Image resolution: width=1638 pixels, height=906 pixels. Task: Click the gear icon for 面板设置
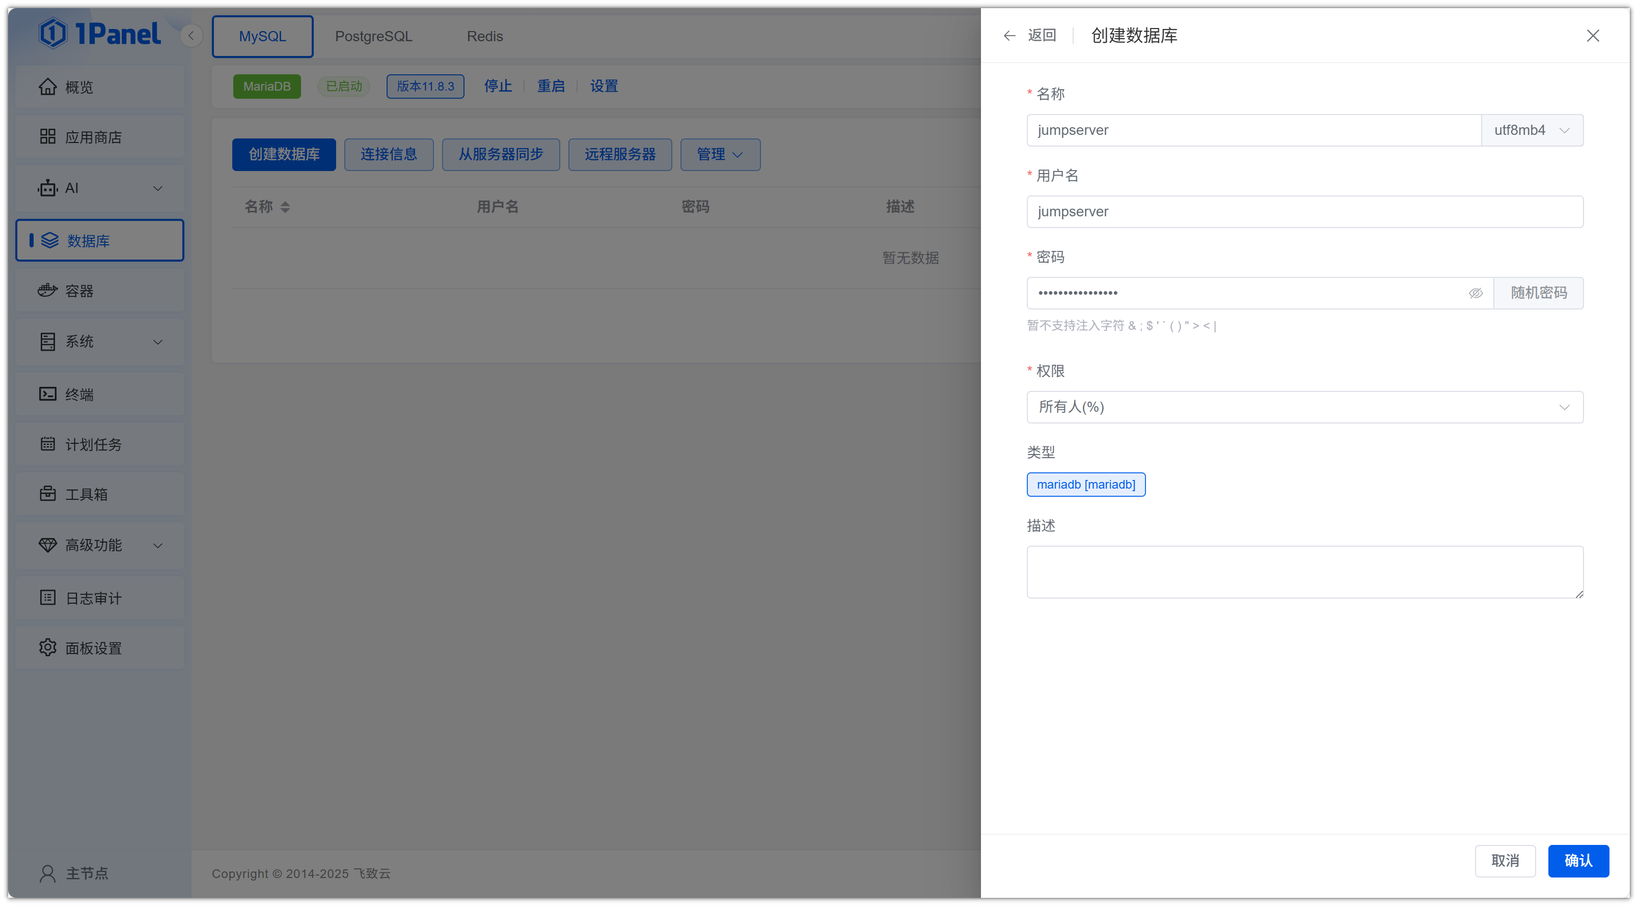48,647
